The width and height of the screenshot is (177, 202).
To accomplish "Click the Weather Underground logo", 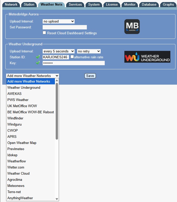I will 147,57.
